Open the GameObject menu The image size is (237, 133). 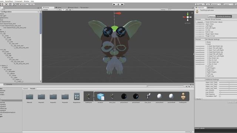click(9, 1)
